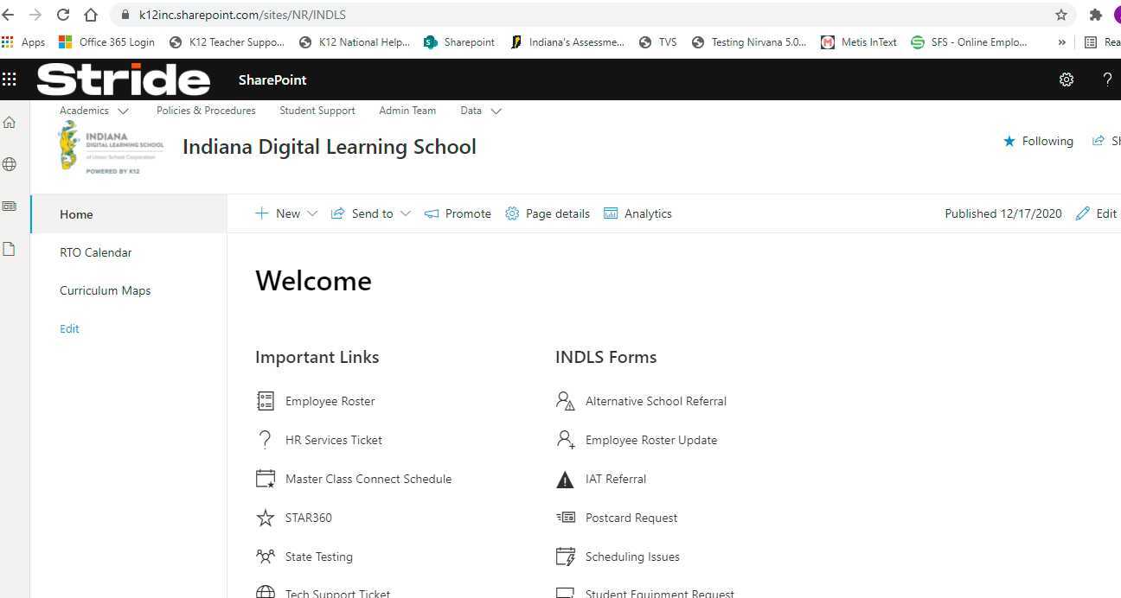
Task: Open the Apps bookmark shortcut
Action: [x=23, y=41]
